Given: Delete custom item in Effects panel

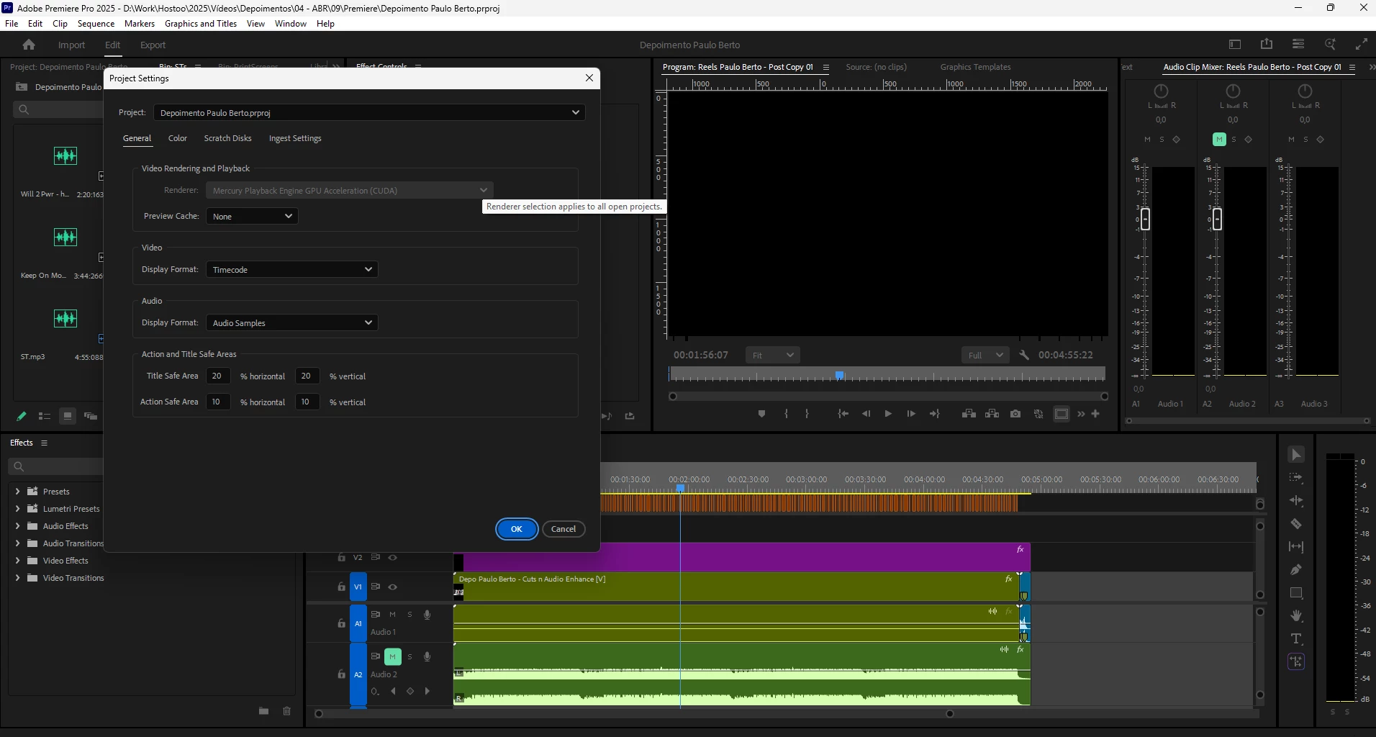Looking at the screenshot, I should point(286,711).
